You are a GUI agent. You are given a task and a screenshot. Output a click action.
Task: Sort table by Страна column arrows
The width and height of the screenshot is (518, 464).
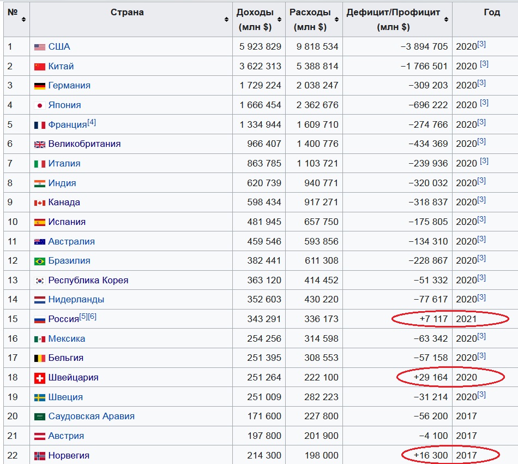[x=226, y=20]
